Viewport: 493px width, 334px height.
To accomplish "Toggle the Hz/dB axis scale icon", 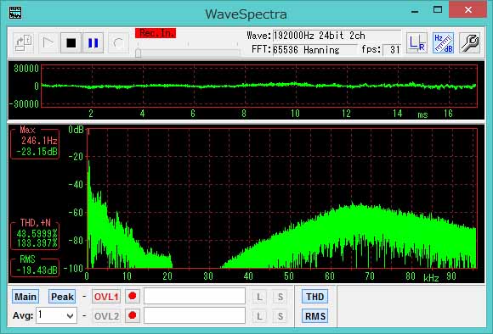I will tap(443, 43).
